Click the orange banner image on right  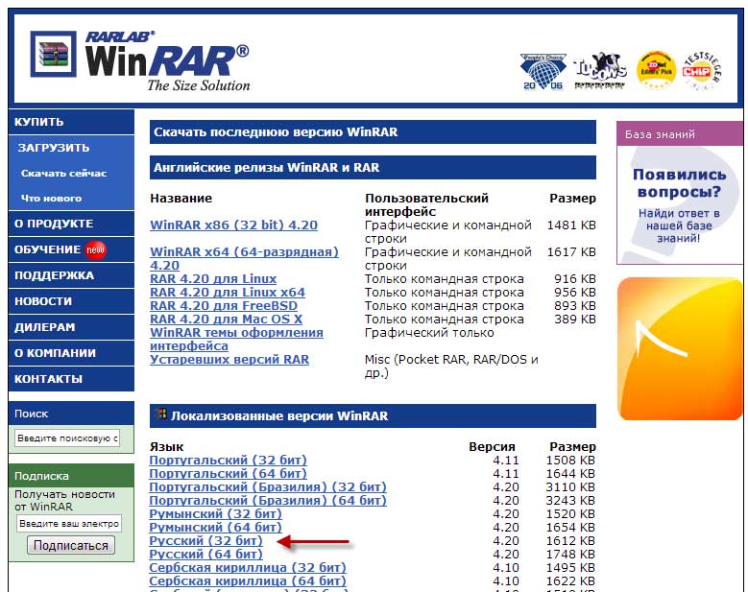click(x=680, y=349)
